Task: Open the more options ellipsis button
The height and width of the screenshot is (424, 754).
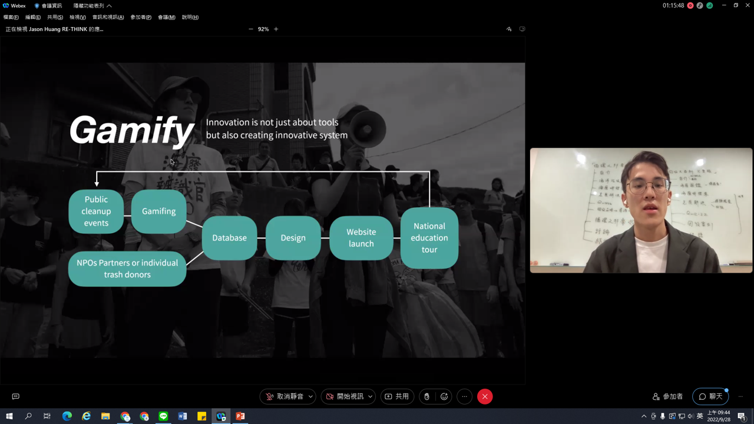Action: pos(464,396)
